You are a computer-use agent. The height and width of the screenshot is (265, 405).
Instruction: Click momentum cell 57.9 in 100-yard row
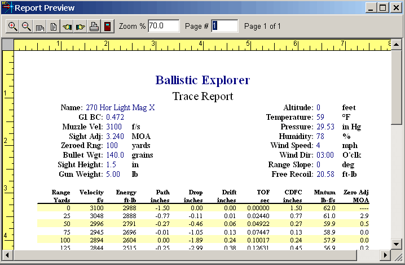point(329,240)
